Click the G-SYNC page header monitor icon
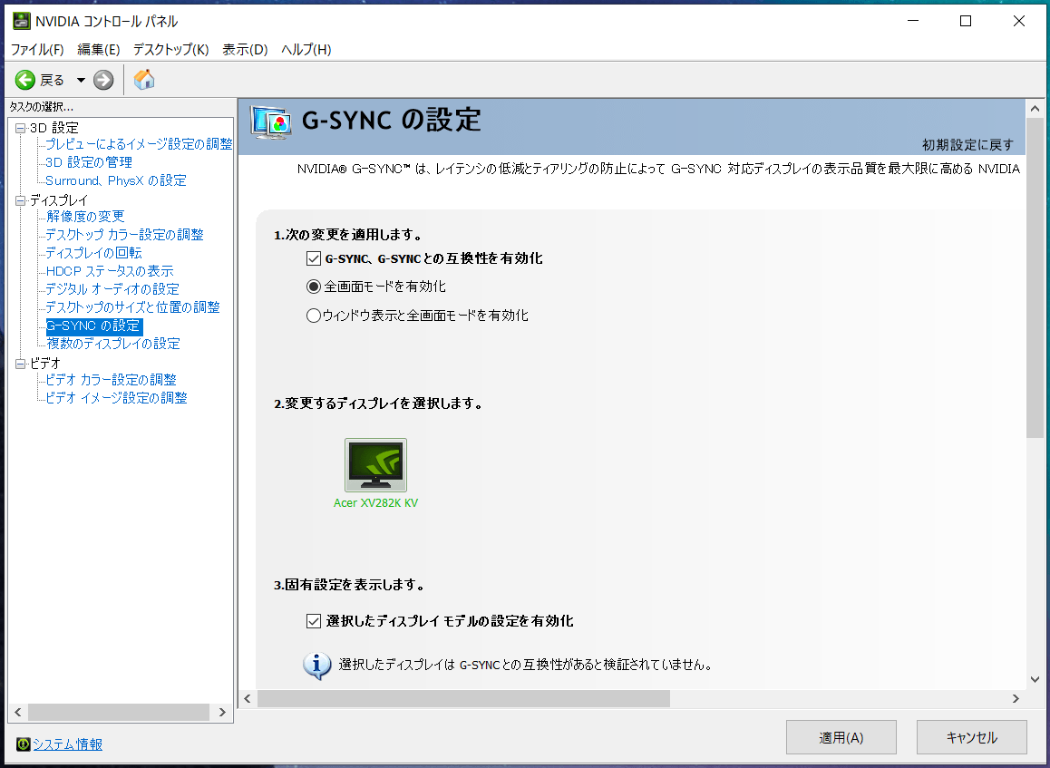Screen dimensions: 1050x768 [271, 122]
